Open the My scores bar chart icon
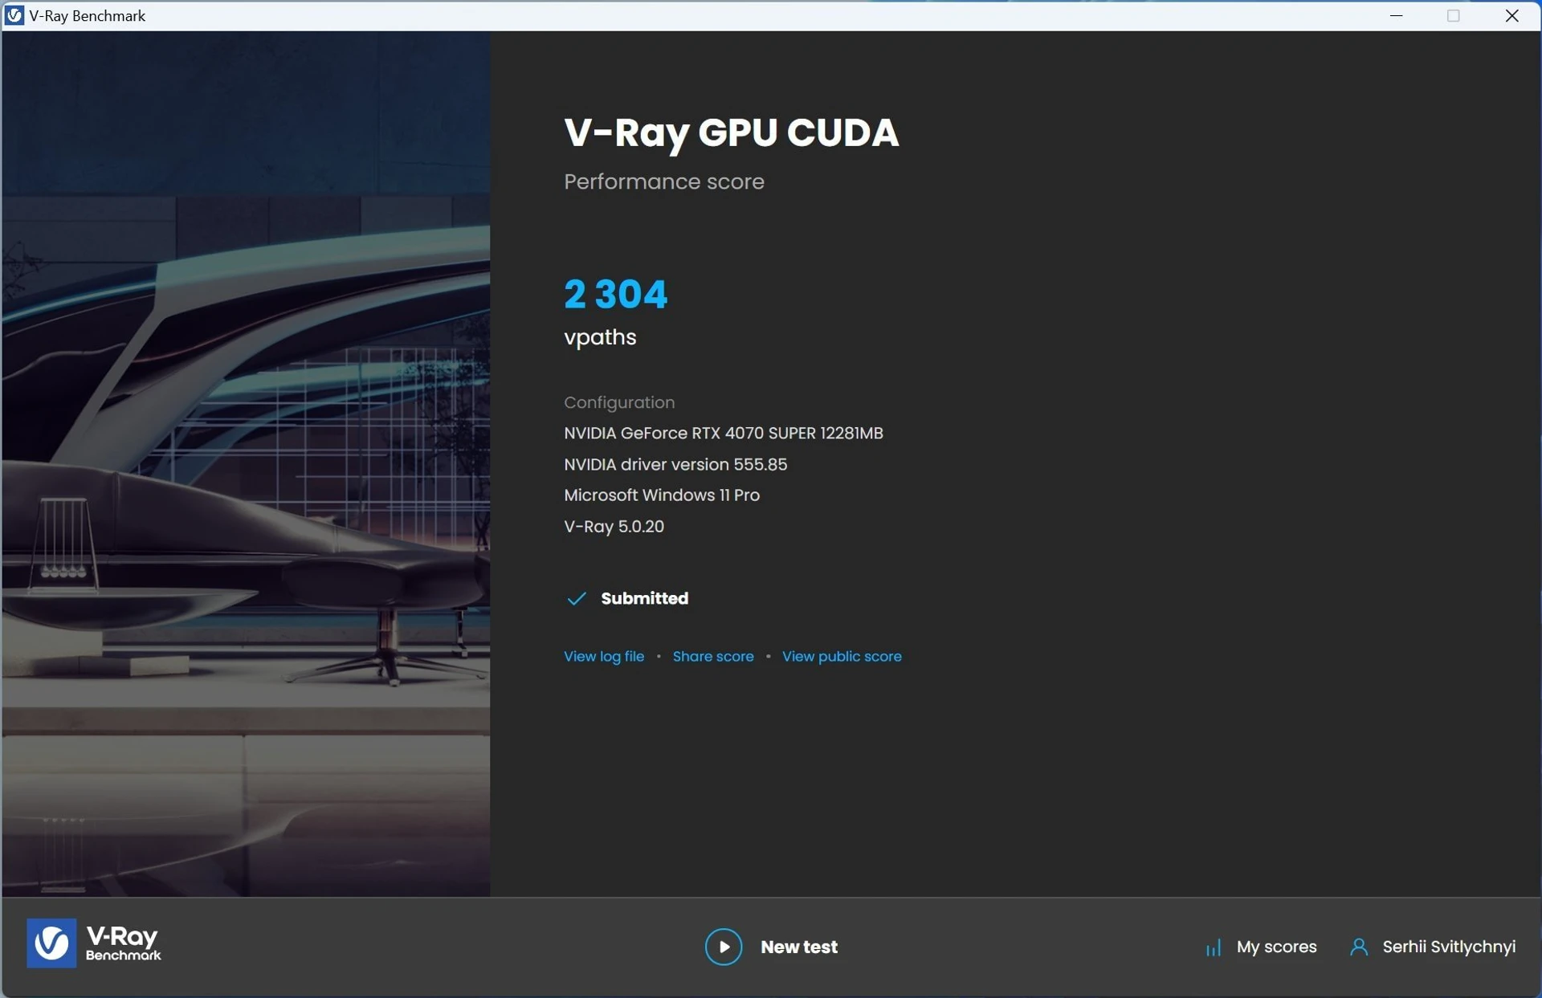The width and height of the screenshot is (1542, 998). (x=1214, y=947)
